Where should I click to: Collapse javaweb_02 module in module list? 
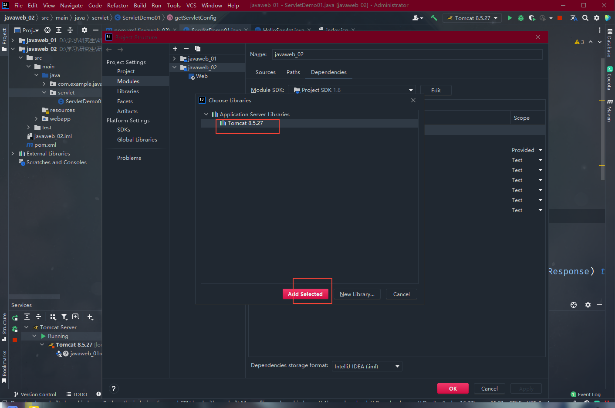pos(175,67)
